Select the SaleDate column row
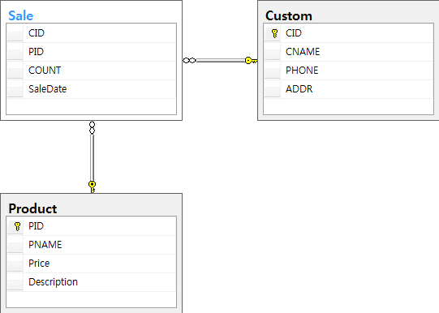Screen dimensions: 439x313 [x=91, y=89]
